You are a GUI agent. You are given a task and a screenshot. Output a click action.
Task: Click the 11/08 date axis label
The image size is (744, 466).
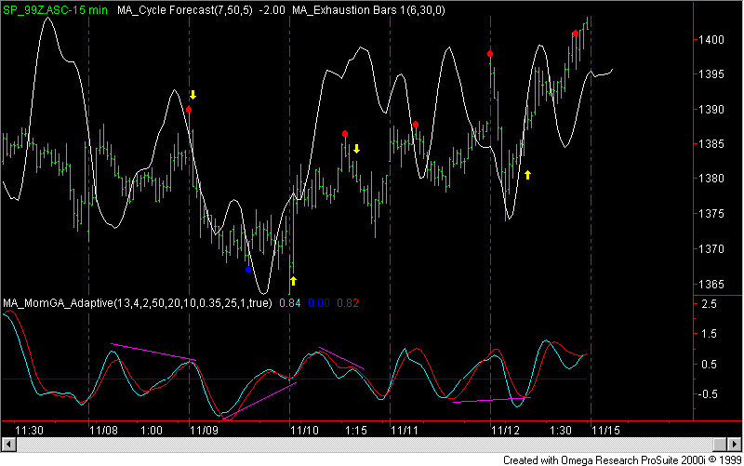click(104, 431)
